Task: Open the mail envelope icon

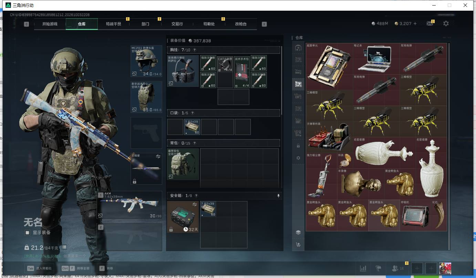Action: (430, 23)
